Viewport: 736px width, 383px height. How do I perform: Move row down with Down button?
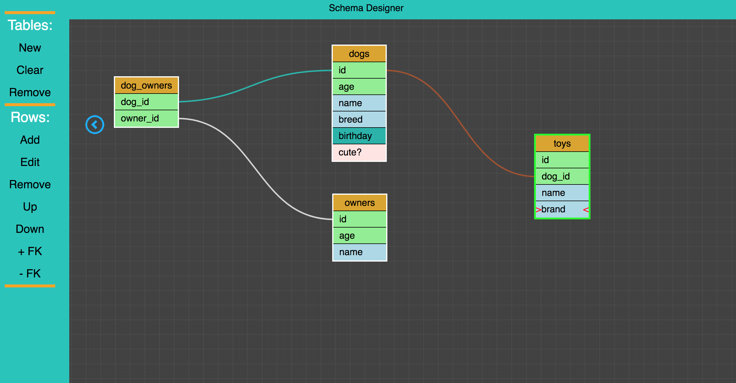tap(30, 229)
